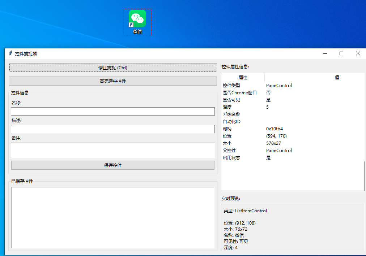Click the handle value 0x10fb4
Image resolution: width=366 pixels, height=256 pixels.
274,129
